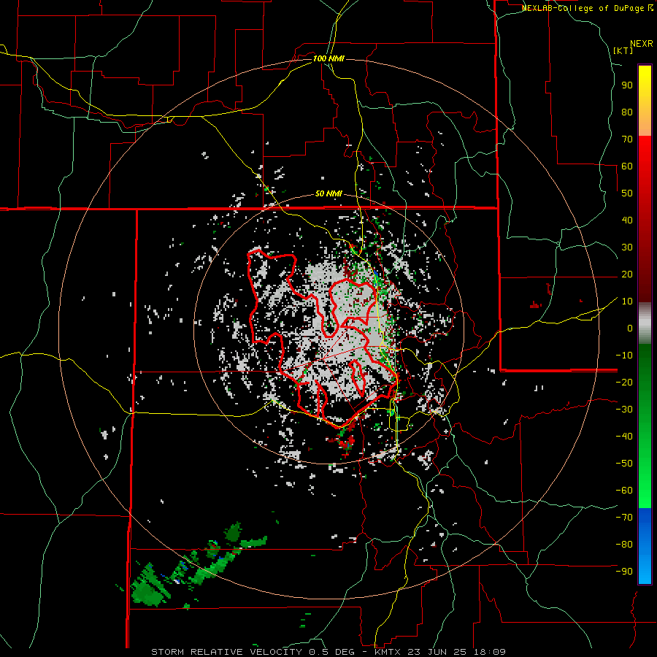Click the 60 value on the velocity scale
Image resolution: width=657 pixels, height=657 pixels.
pos(627,166)
